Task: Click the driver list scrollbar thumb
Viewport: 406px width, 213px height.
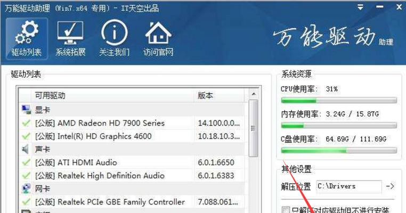Action: tap(253, 128)
